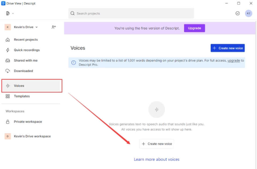Follow the upgrade link in info notice

coord(234,60)
